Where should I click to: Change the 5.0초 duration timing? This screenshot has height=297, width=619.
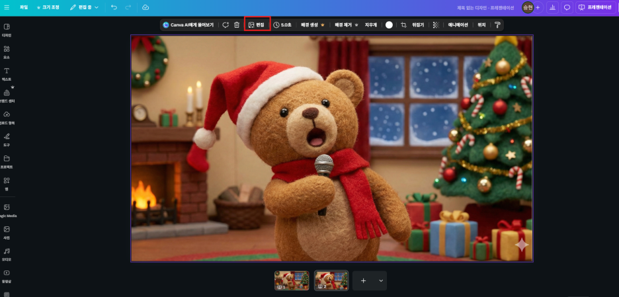point(282,25)
